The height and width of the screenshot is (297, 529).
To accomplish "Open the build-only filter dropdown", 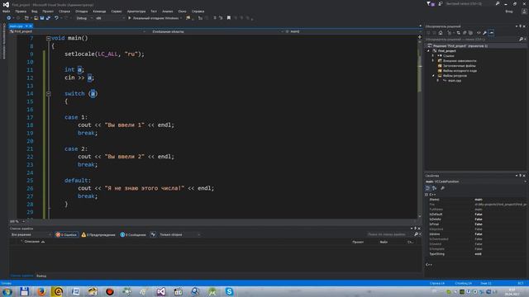I will [179, 234].
